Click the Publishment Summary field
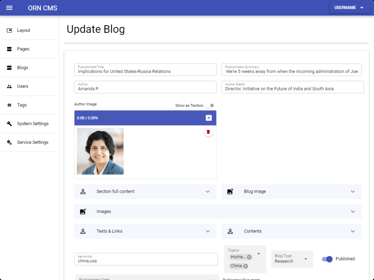 click(291, 70)
